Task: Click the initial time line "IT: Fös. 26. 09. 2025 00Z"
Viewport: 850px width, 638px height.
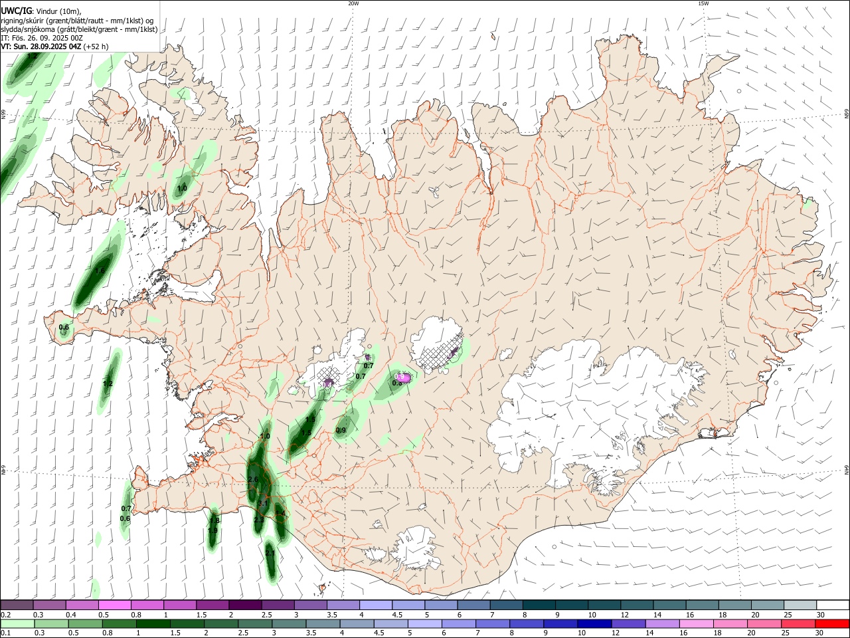Action: pyautogui.click(x=42, y=38)
